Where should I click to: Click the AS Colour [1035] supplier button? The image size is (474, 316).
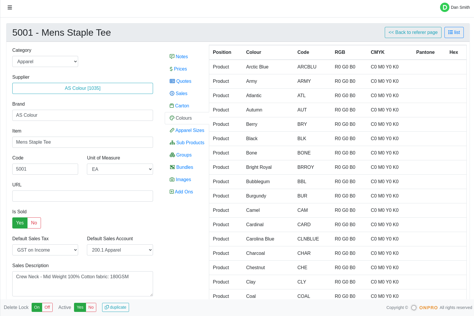click(x=83, y=88)
